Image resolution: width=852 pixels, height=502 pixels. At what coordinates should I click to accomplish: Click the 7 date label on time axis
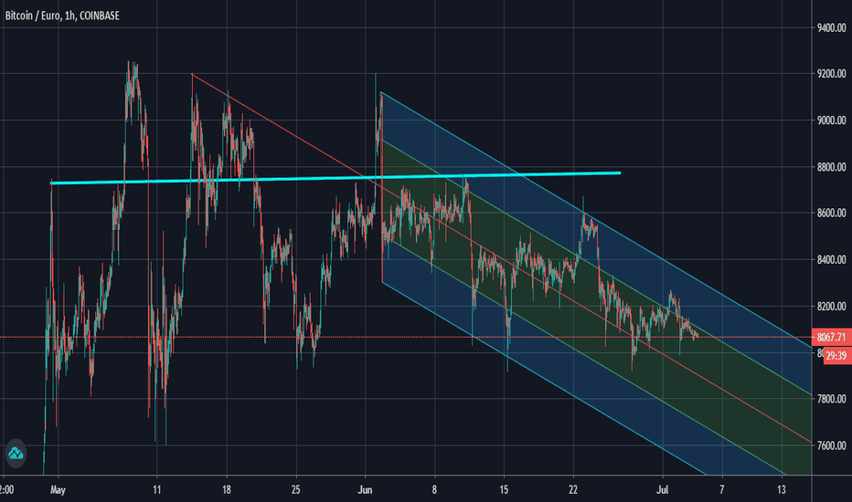(x=721, y=489)
